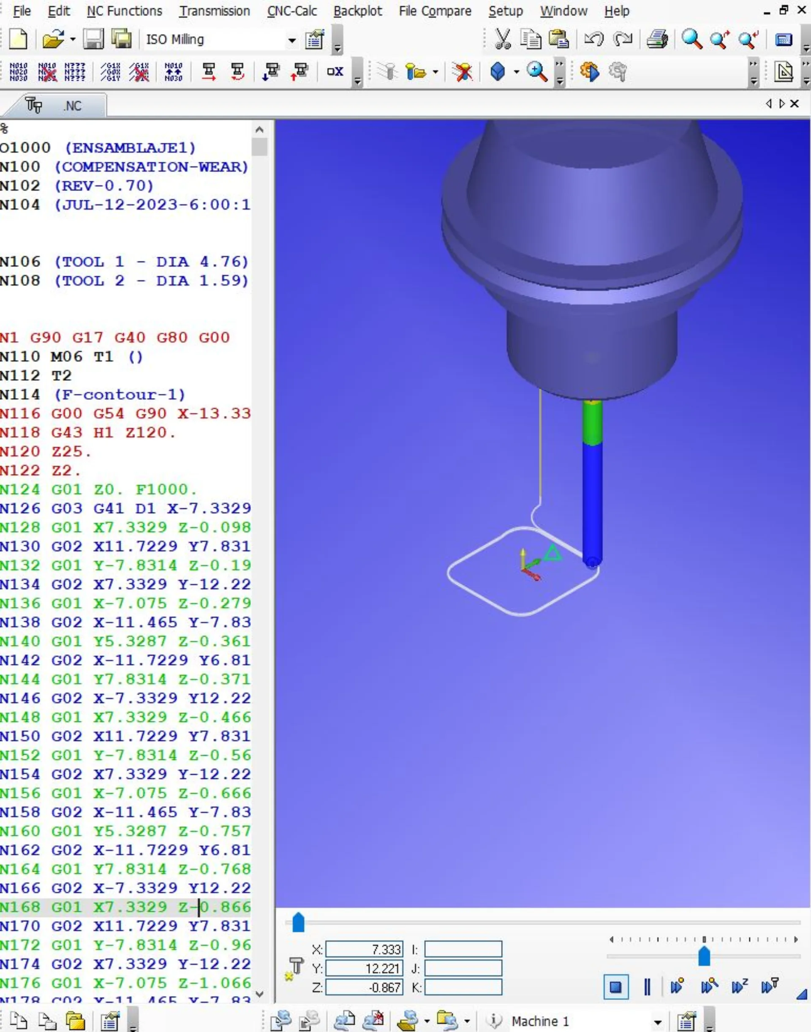
Task: Toggle the OX block skip display
Action: 336,71
